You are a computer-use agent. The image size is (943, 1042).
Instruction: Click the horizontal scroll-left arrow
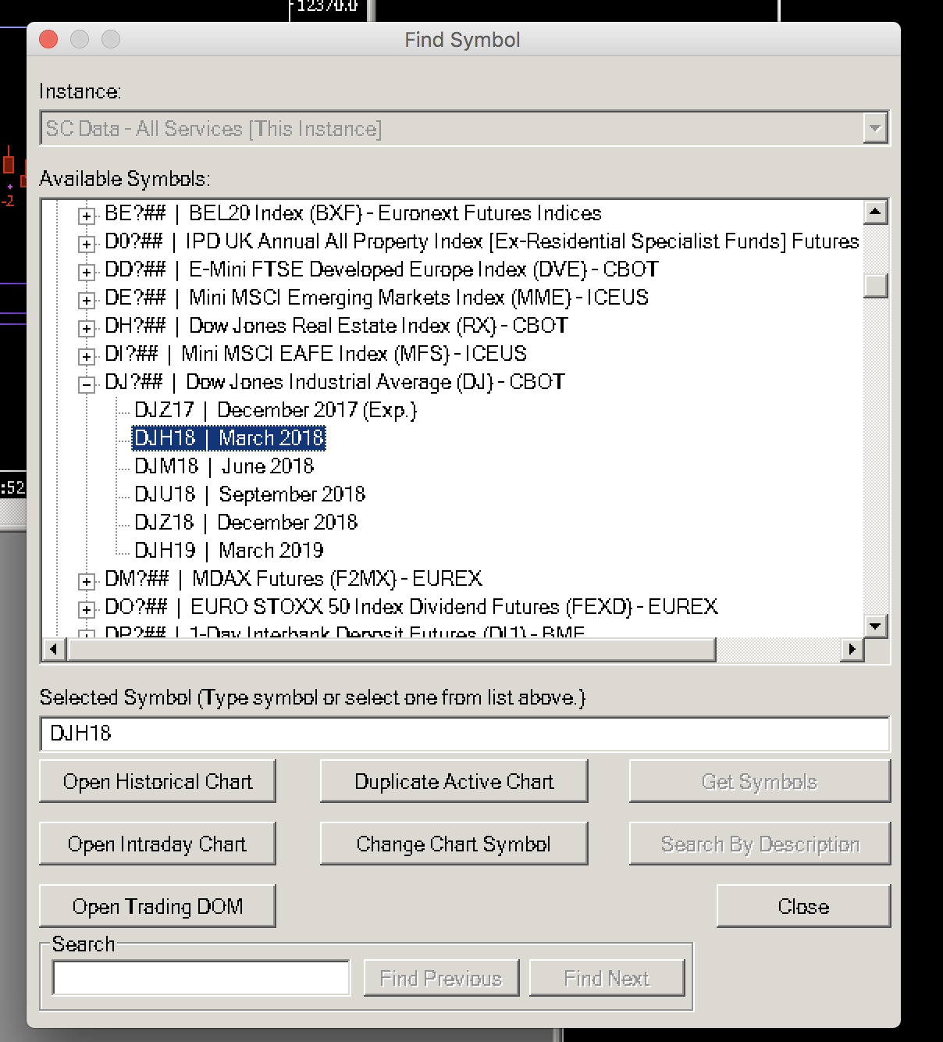click(53, 649)
